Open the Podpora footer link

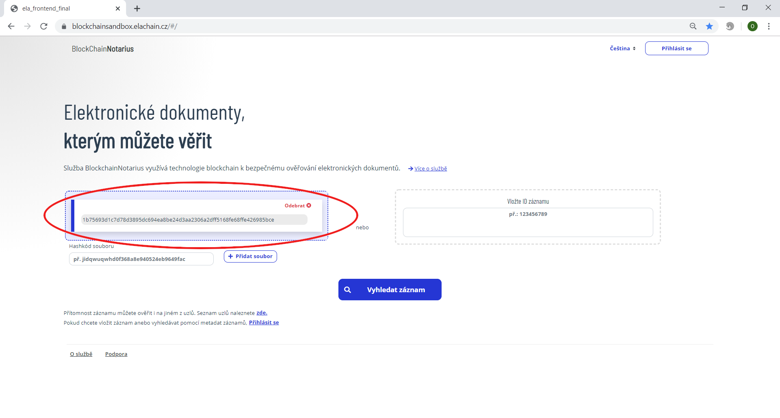pos(116,354)
